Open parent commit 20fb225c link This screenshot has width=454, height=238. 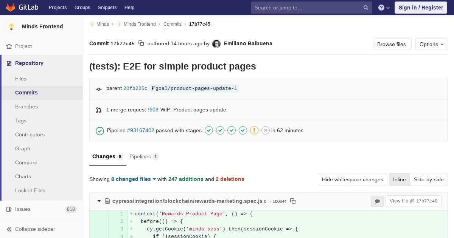tap(135, 88)
